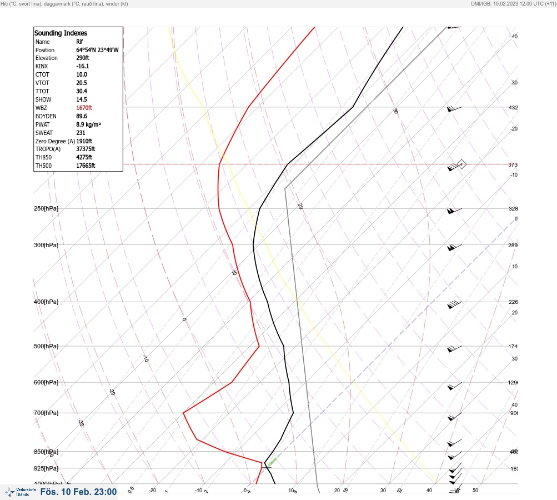The width and height of the screenshot is (557, 500).
Task: Click the wind barb at 300 hPa
Action: click(x=454, y=247)
